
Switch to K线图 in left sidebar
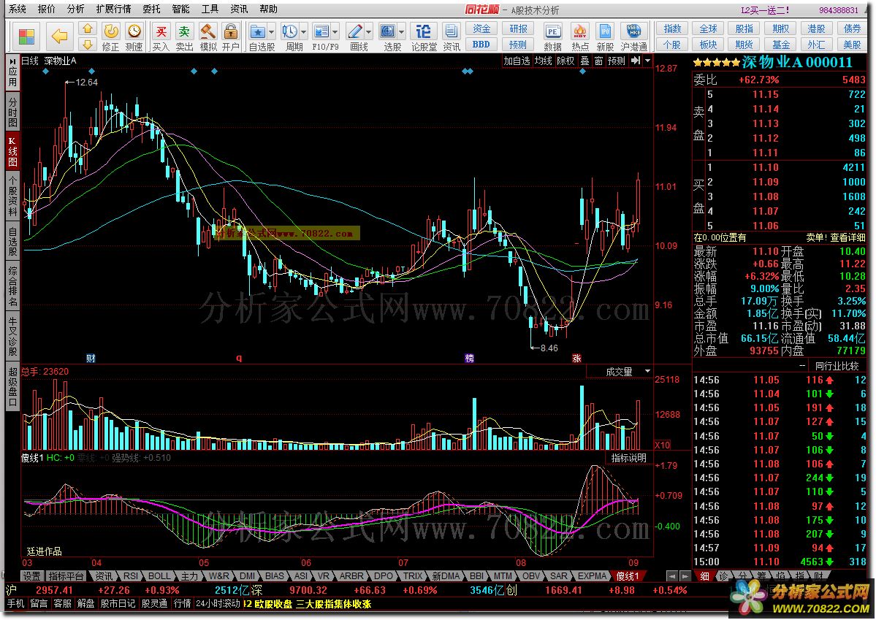(x=12, y=150)
